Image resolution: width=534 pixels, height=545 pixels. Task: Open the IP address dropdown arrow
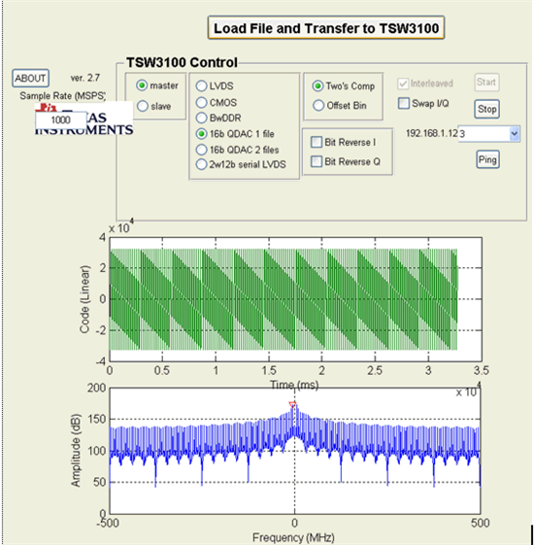[x=515, y=133]
